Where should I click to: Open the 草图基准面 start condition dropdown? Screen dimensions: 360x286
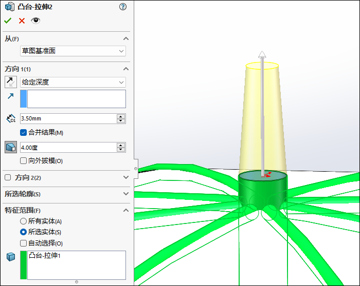pos(73,51)
